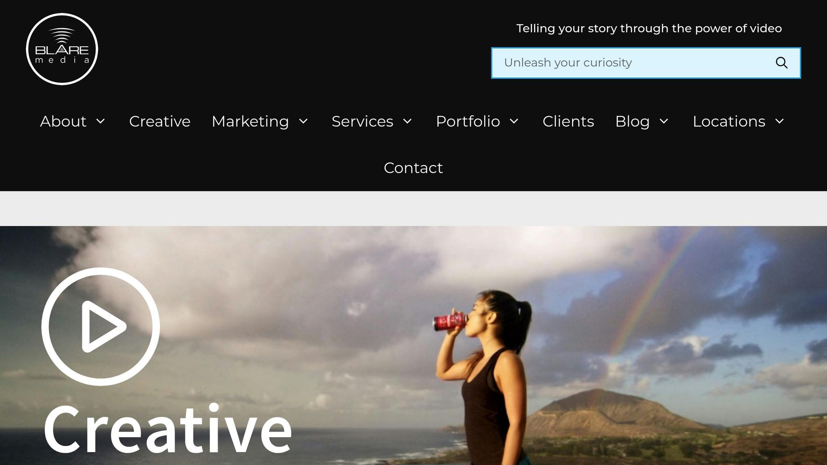Open the Locations nav link

[x=729, y=121]
